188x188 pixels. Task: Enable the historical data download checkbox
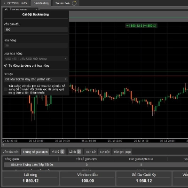(x=6, y=89)
